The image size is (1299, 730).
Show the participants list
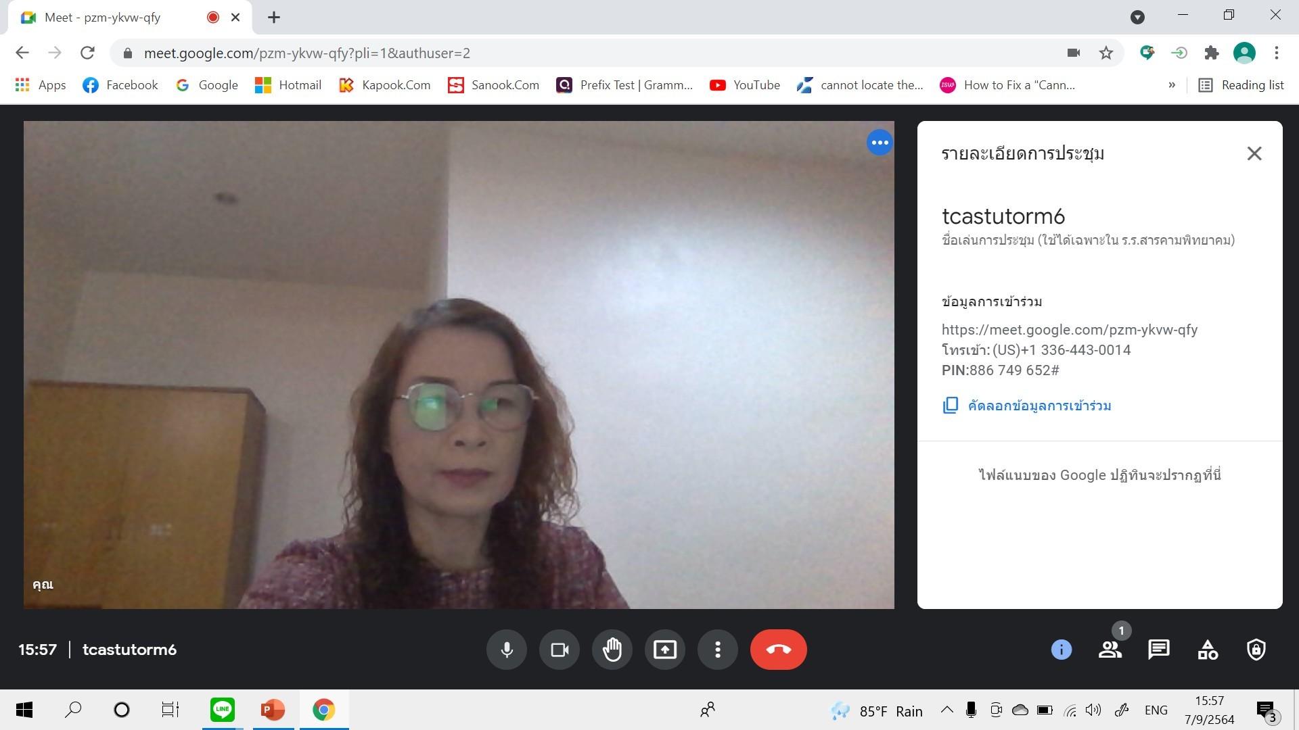[x=1110, y=650]
